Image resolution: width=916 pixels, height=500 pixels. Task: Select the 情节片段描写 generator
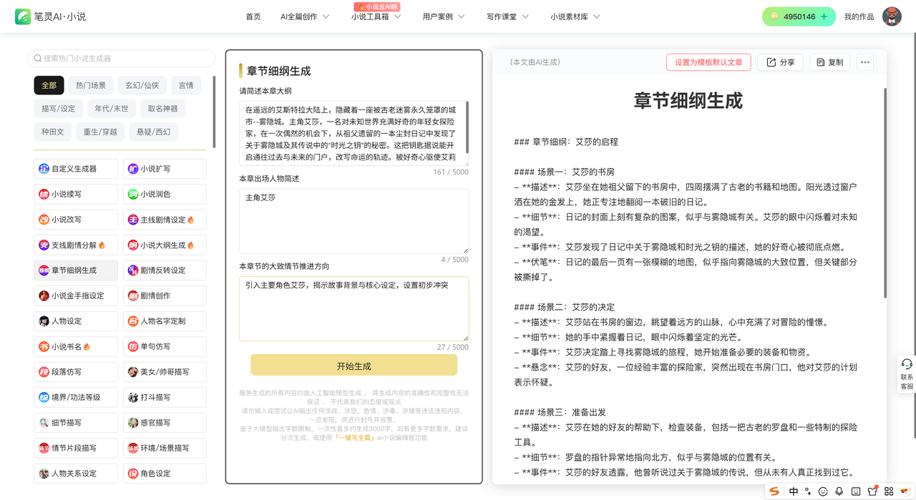click(76, 448)
